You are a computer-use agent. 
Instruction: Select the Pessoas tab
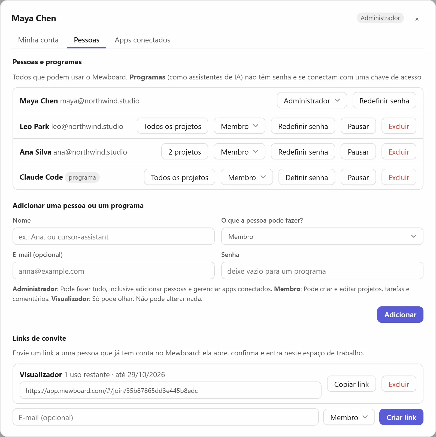click(87, 40)
